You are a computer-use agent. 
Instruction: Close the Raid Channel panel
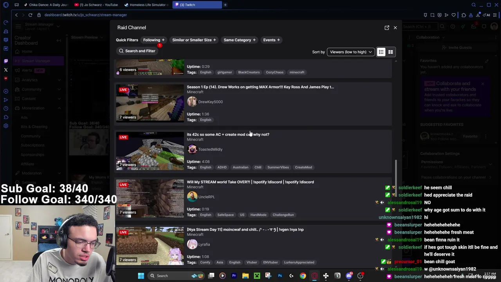coord(395,27)
